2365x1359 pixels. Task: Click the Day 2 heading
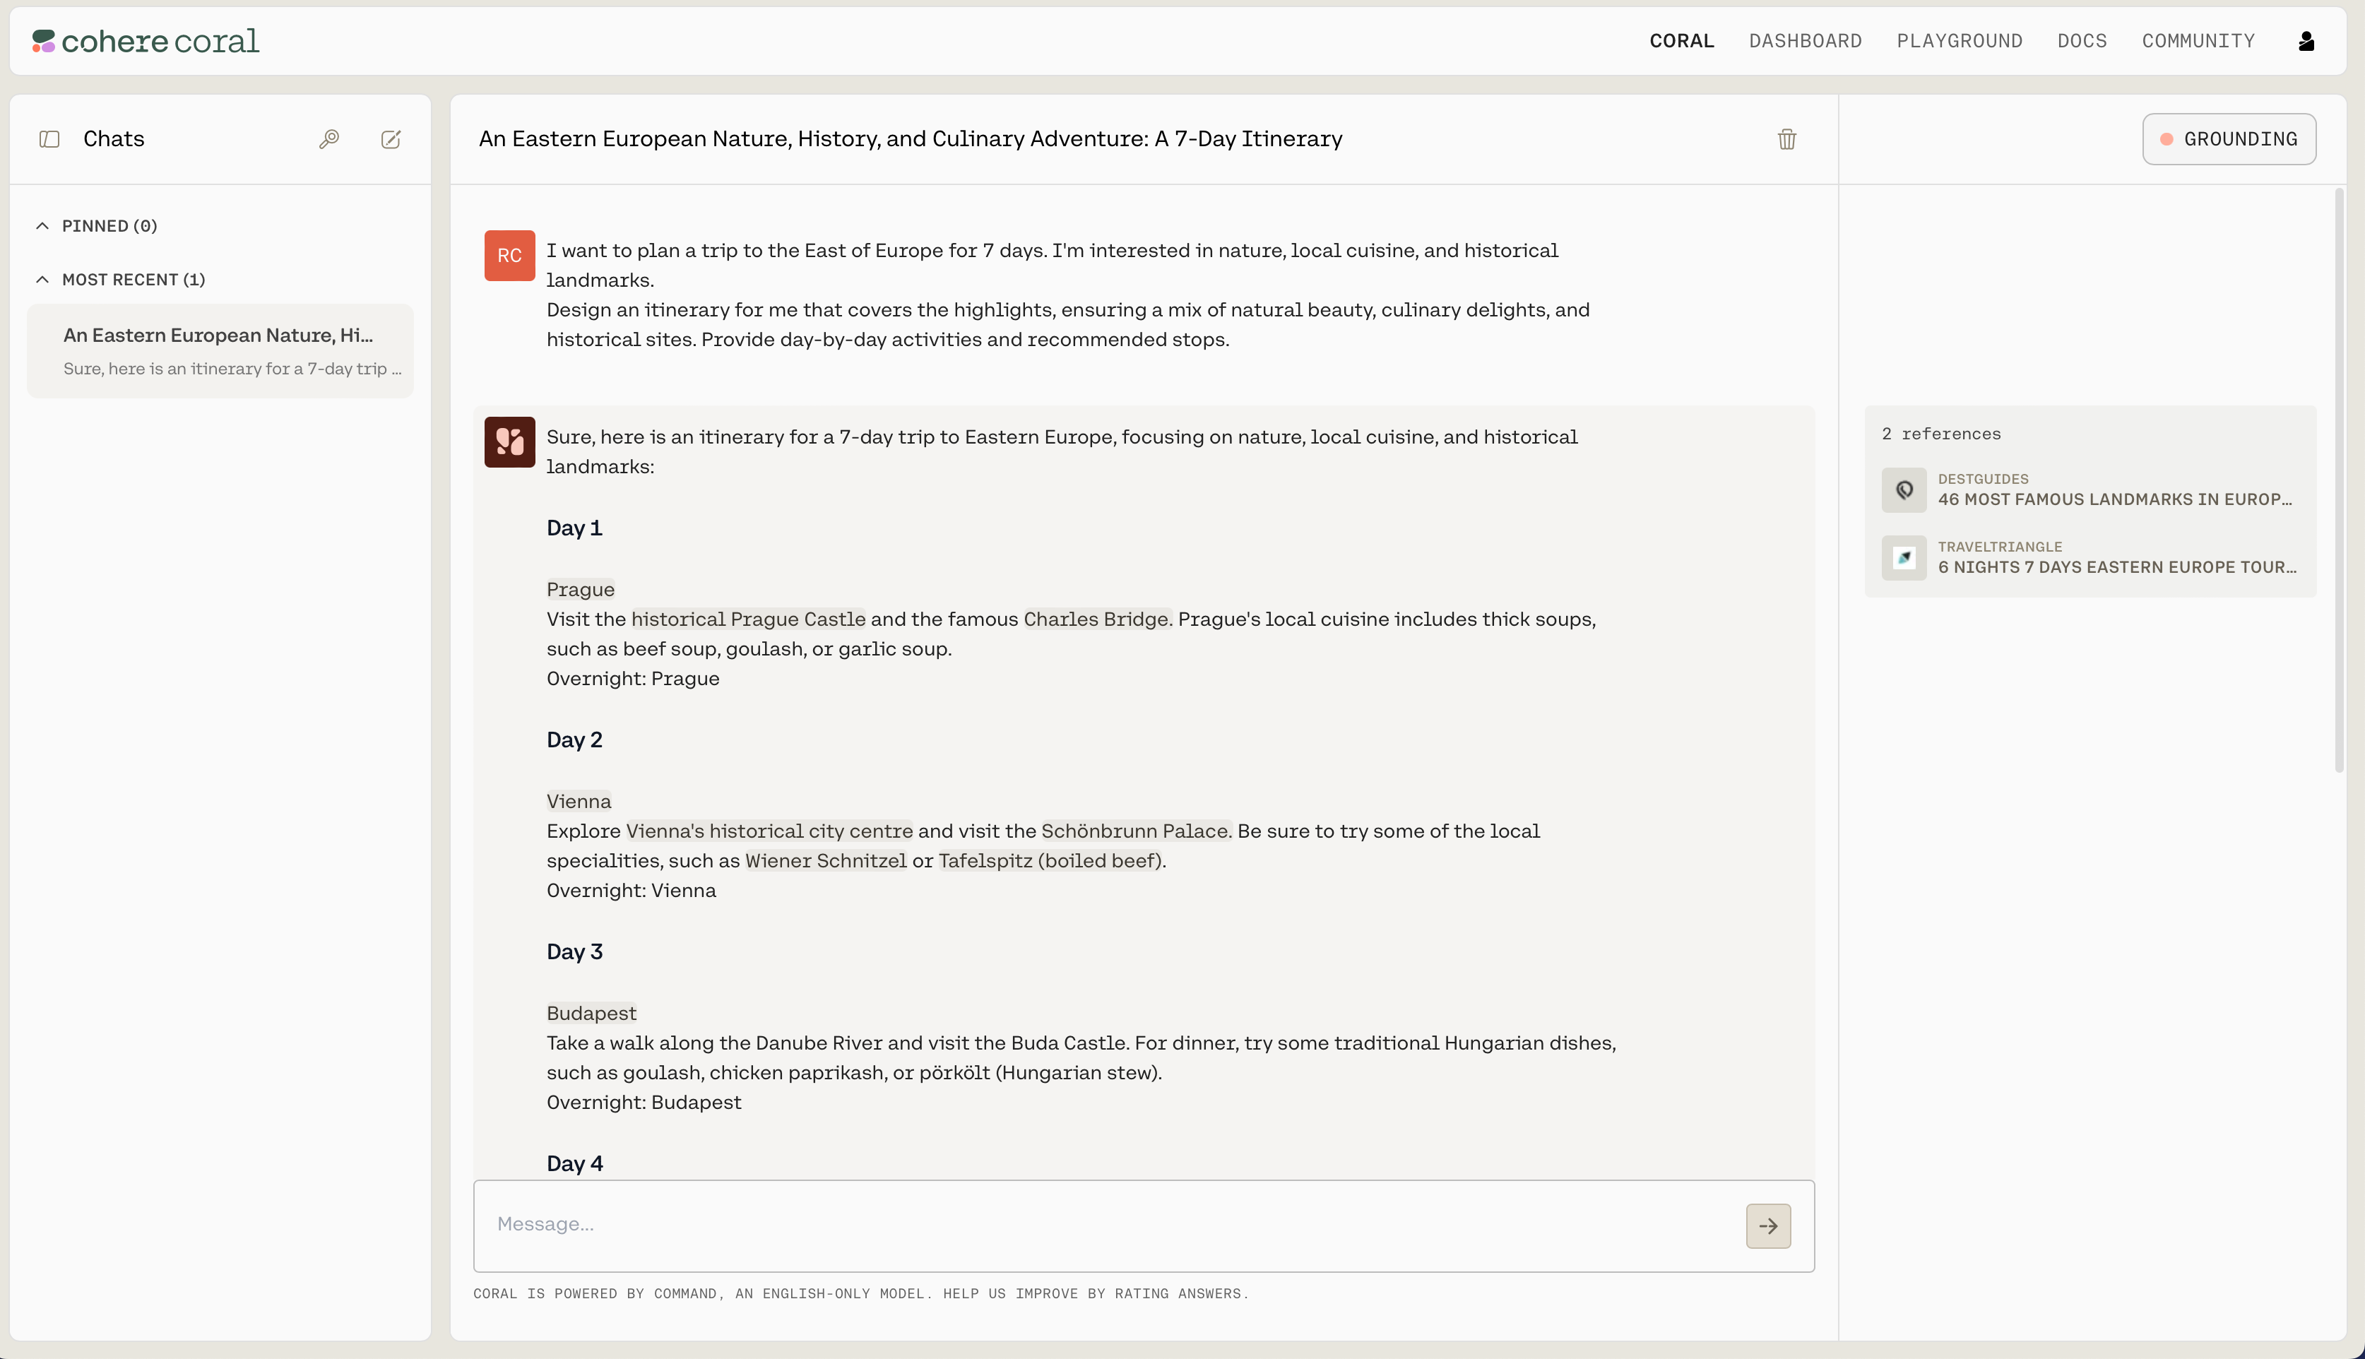pyautogui.click(x=575, y=740)
